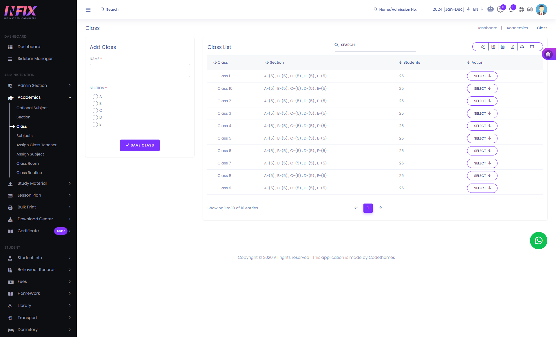The image size is (556, 337).
Task: Select section C radio option
Action: (x=95, y=111)
